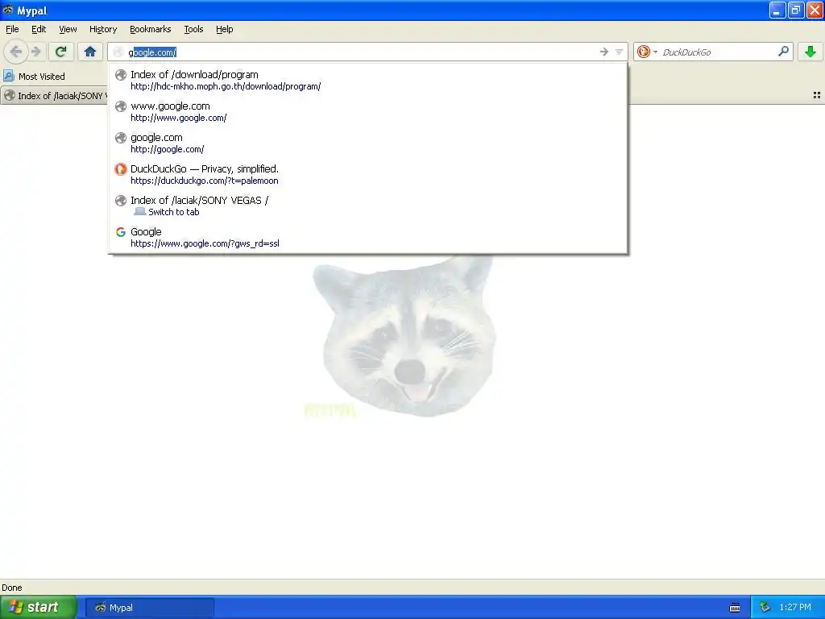825x619 pixels.
Task: Click the site identity icon in address bar
Action: [118, 52]
